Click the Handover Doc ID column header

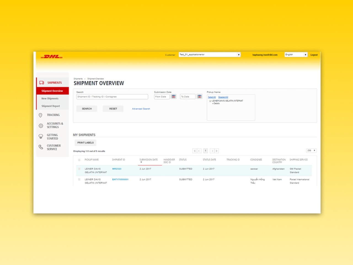click(x=169, y=161)
